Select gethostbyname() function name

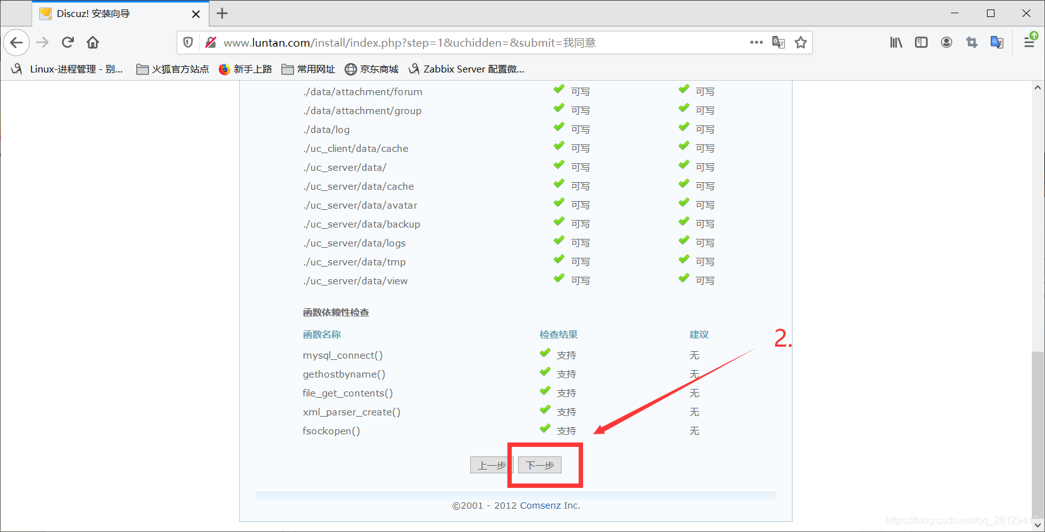[x=344, y=374]
